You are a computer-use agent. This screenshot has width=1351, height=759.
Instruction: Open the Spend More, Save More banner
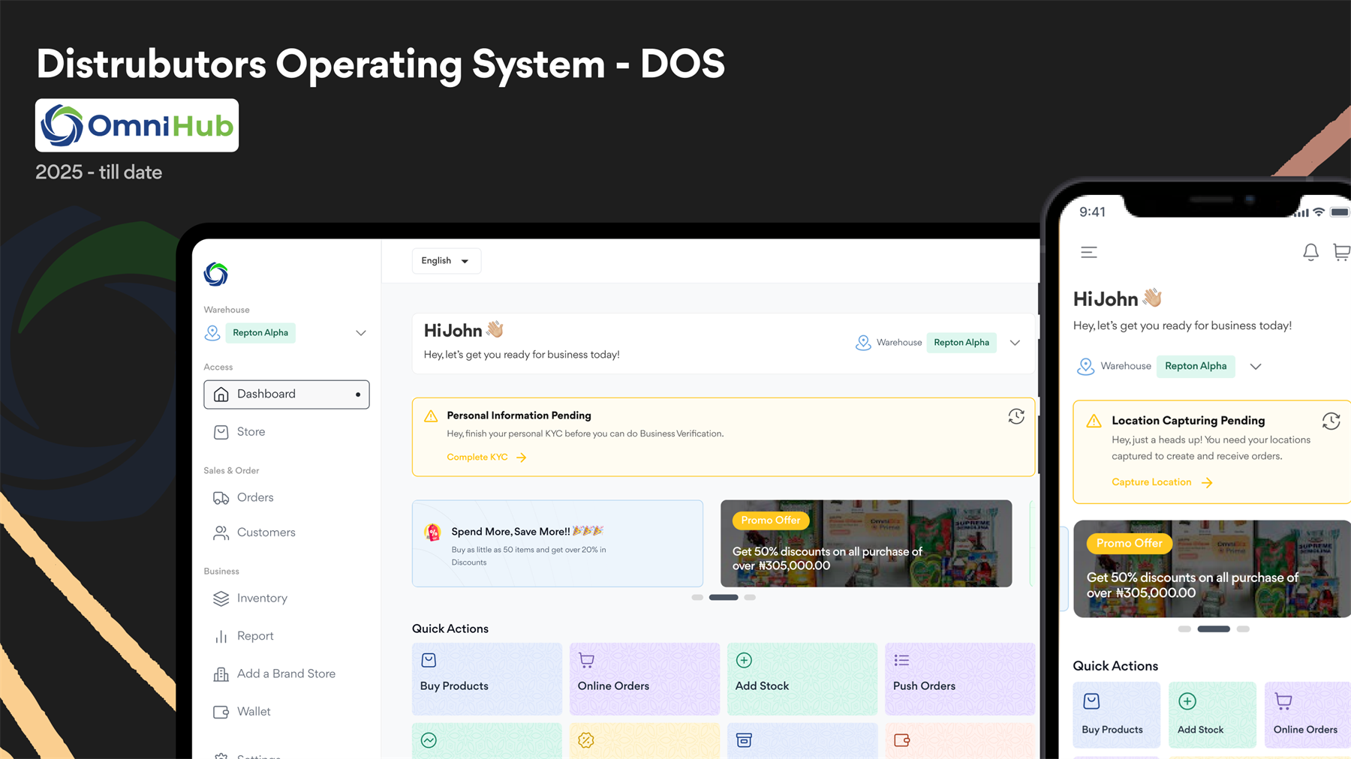[x=558, y=544]
